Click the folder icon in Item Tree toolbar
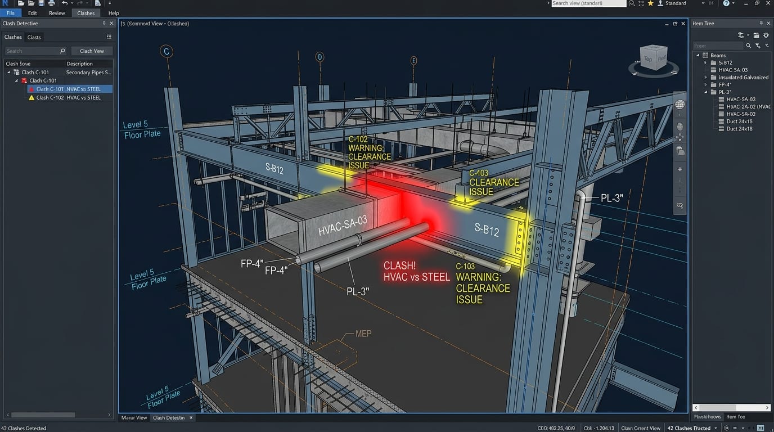This screenshot has height=432, width=774. pos(756,35)
